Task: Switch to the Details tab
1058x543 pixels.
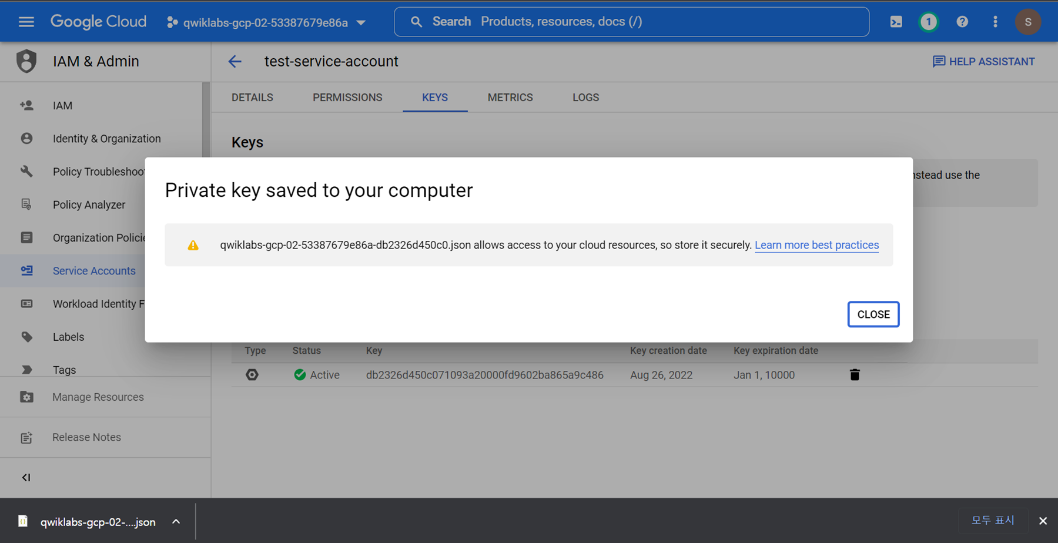Action: (x=252, y=98)
